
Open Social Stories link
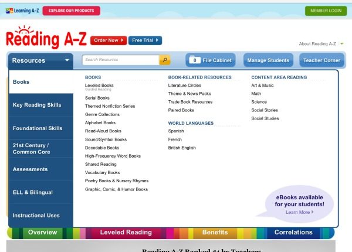pos(265,110)
